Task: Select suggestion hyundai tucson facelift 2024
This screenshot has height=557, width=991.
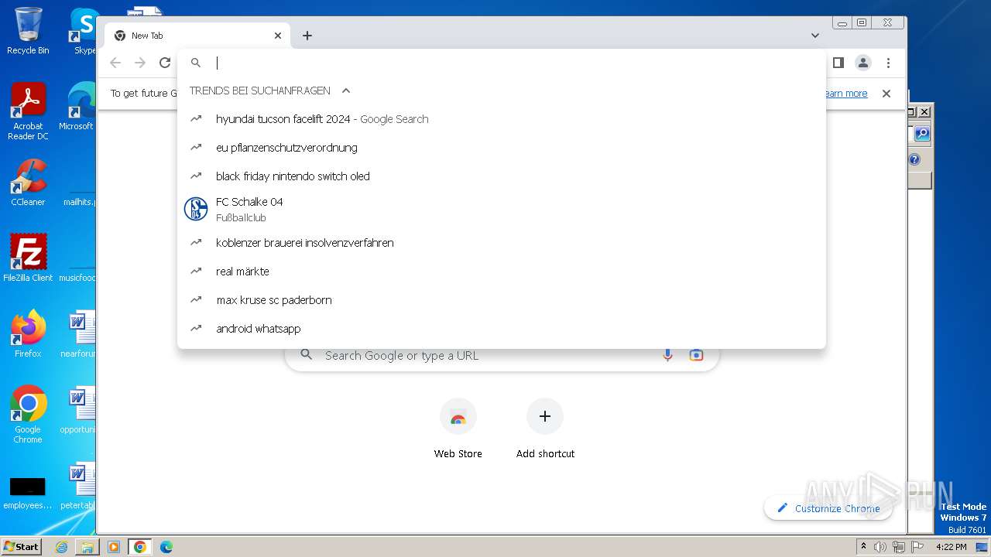Action: pyautogui.click(x=502, y=119)
